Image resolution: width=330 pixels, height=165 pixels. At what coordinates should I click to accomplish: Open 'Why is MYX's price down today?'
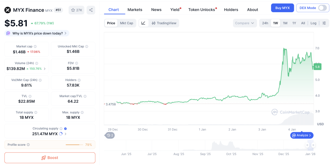tap(37, 33)
